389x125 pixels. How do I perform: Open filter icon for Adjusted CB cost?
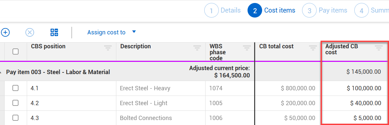pos(378,48)
